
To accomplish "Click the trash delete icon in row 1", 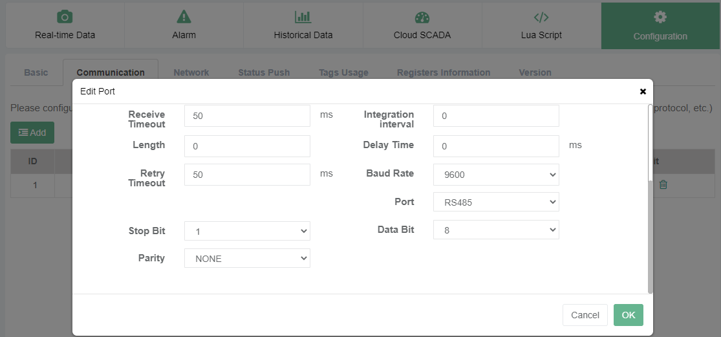I will coord(663,185).
